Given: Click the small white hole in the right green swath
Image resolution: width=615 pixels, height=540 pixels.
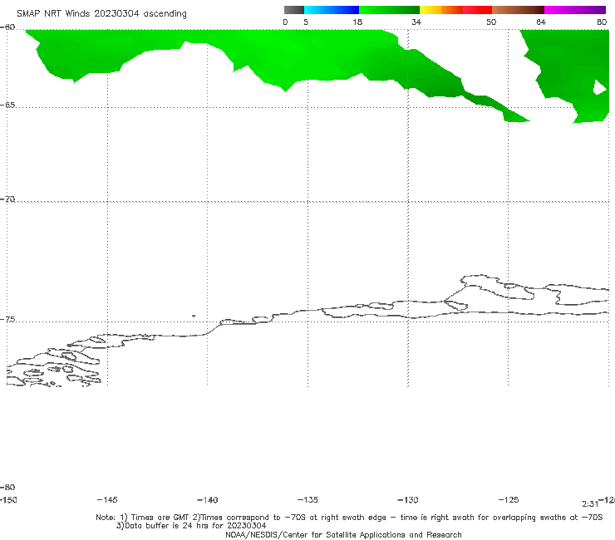Looking at the screenshot, I should (599, 87).
